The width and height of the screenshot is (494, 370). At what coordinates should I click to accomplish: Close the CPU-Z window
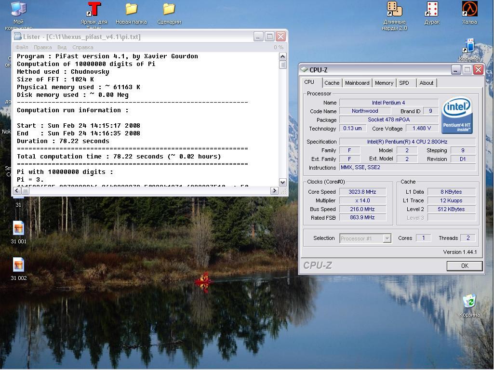tap(478, 69)
